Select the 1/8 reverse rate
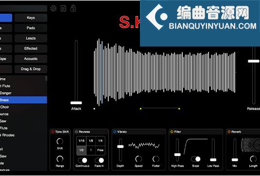This screenshot has width=260, height=176. coord(91,141)
